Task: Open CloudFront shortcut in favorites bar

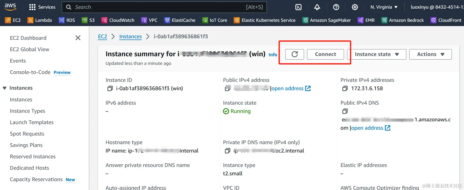Action: point(446,20)
